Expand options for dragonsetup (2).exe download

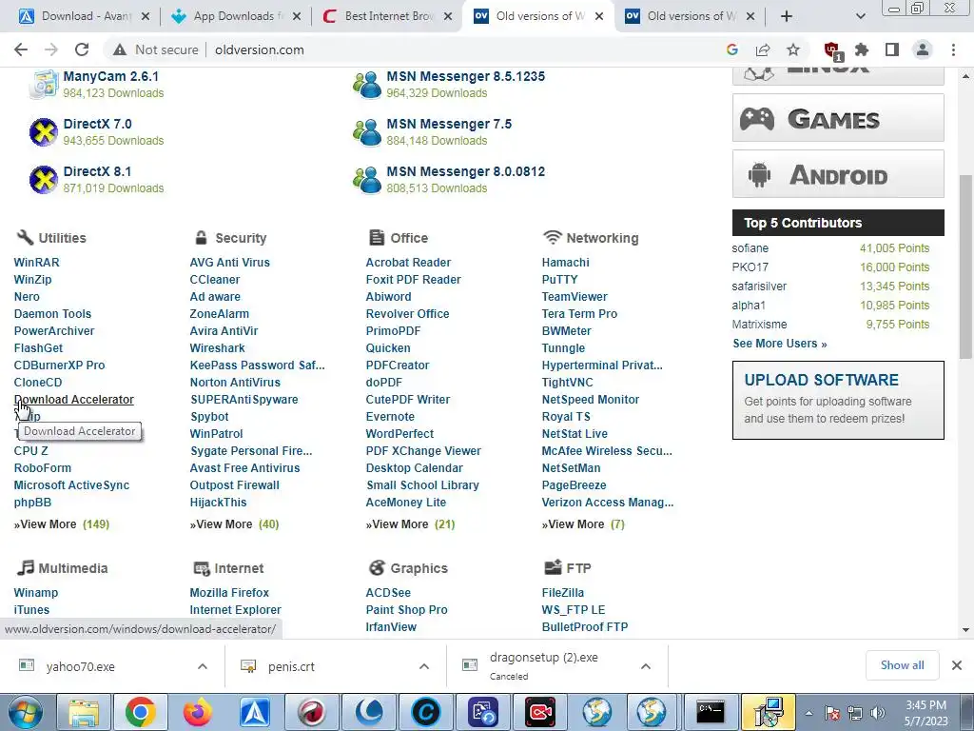[646, 666]
